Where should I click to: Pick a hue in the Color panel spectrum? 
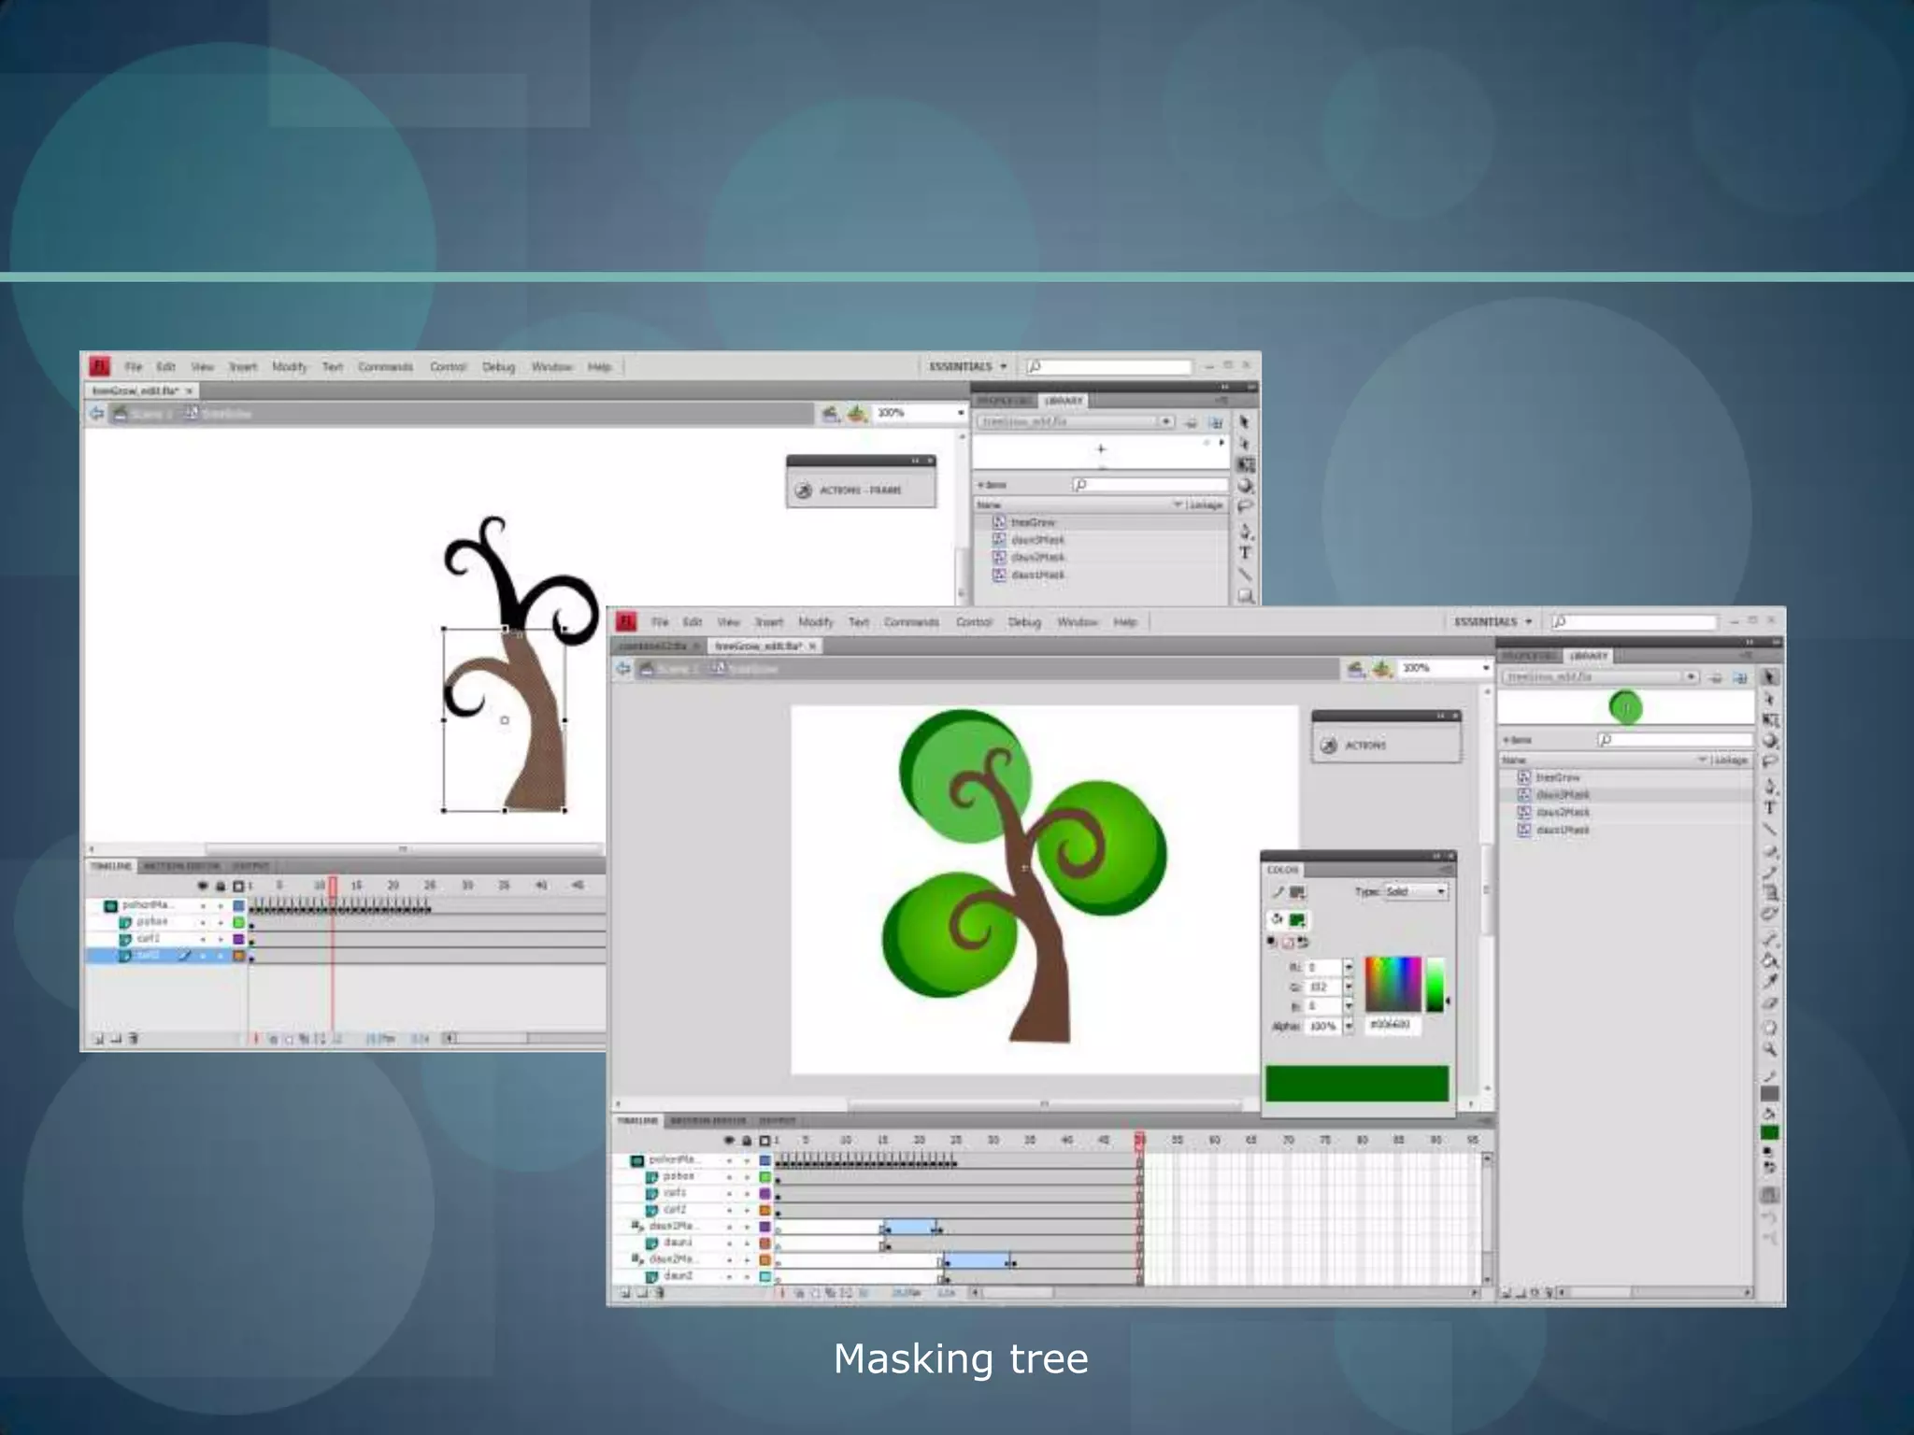pos(1393,985)
